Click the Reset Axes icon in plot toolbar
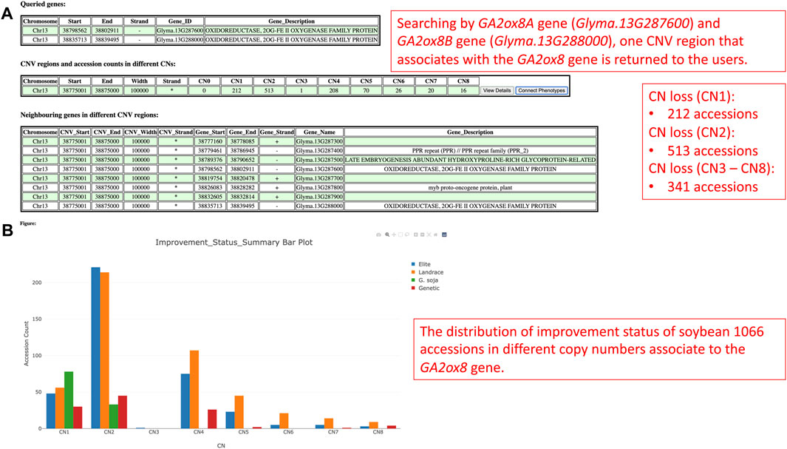 pyautogui.click(x=435, y=234)
